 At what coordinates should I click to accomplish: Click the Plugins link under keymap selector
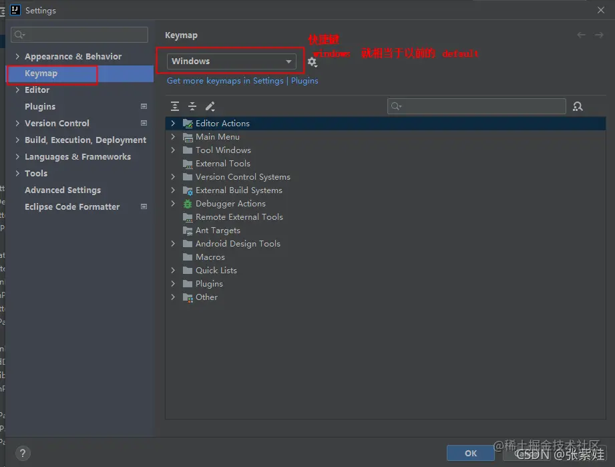(x=304, y=80)
